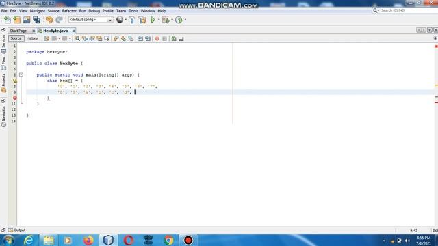Open the Debug menu
438x246 pixels.
click(94, 11)
